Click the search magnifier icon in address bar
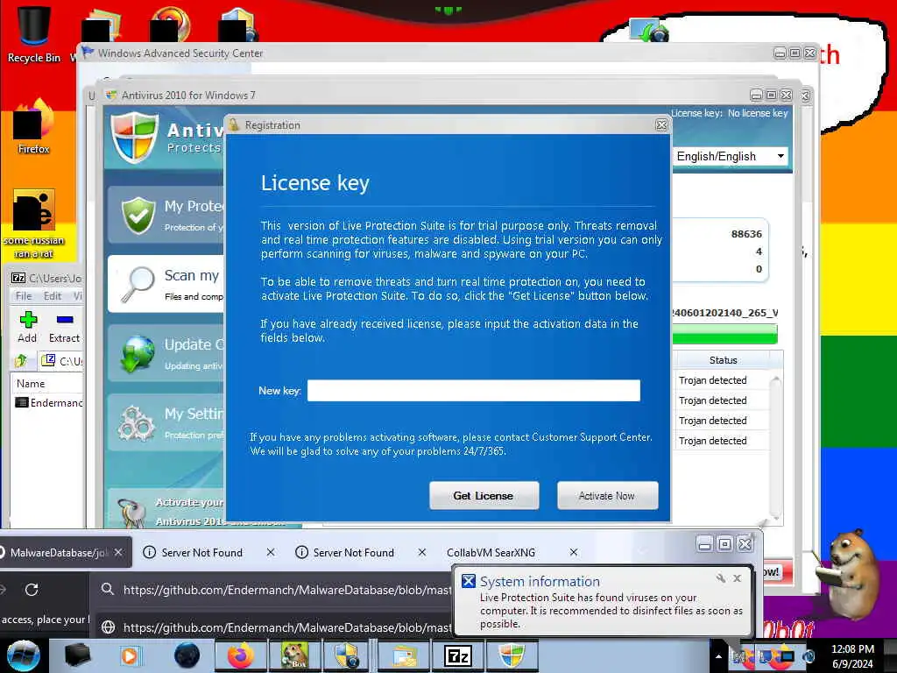897x673 pixels. point(107,589)
